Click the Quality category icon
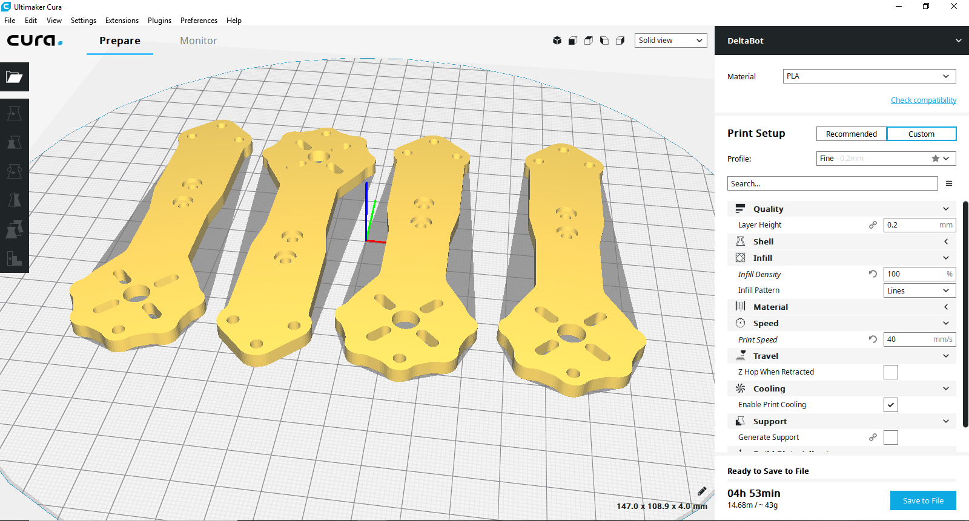 pos(740,208)
